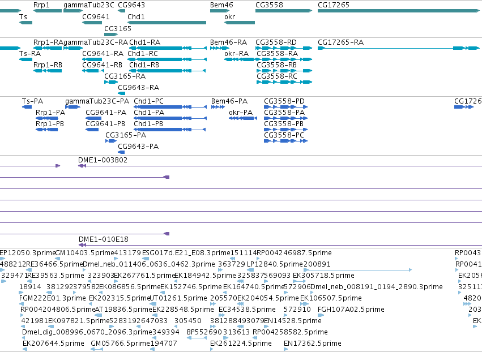The image size is (482, 352).
Task: Click transcript CG3558-RC label
Action: [277, 76]
